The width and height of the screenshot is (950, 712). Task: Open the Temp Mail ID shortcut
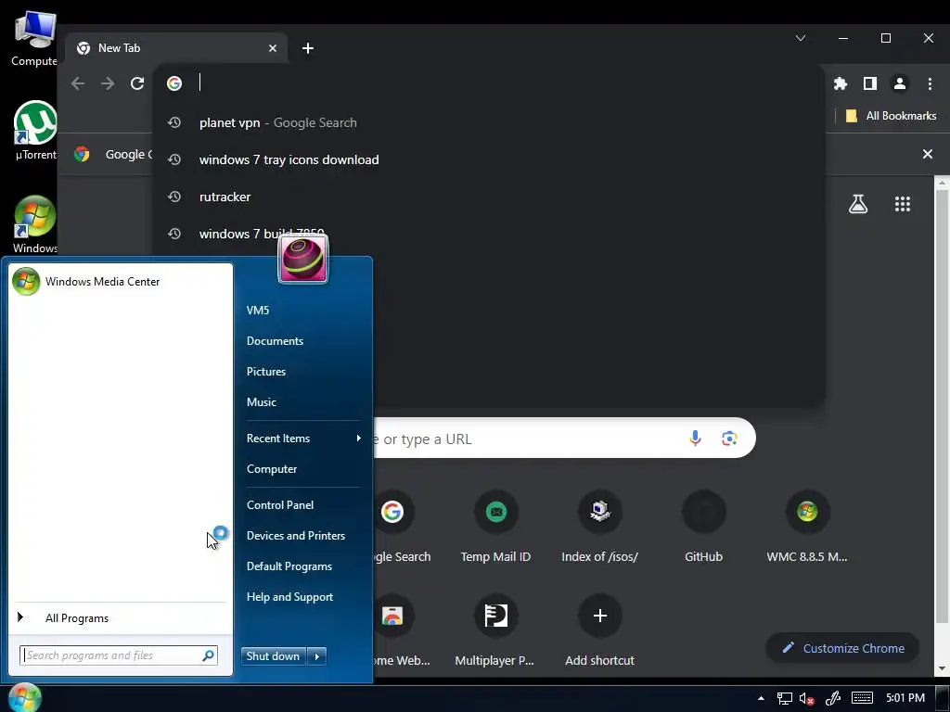click(496, 528)
